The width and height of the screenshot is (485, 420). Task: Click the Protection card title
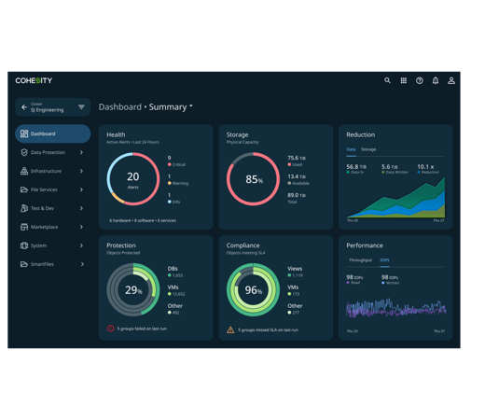point(121,245)
